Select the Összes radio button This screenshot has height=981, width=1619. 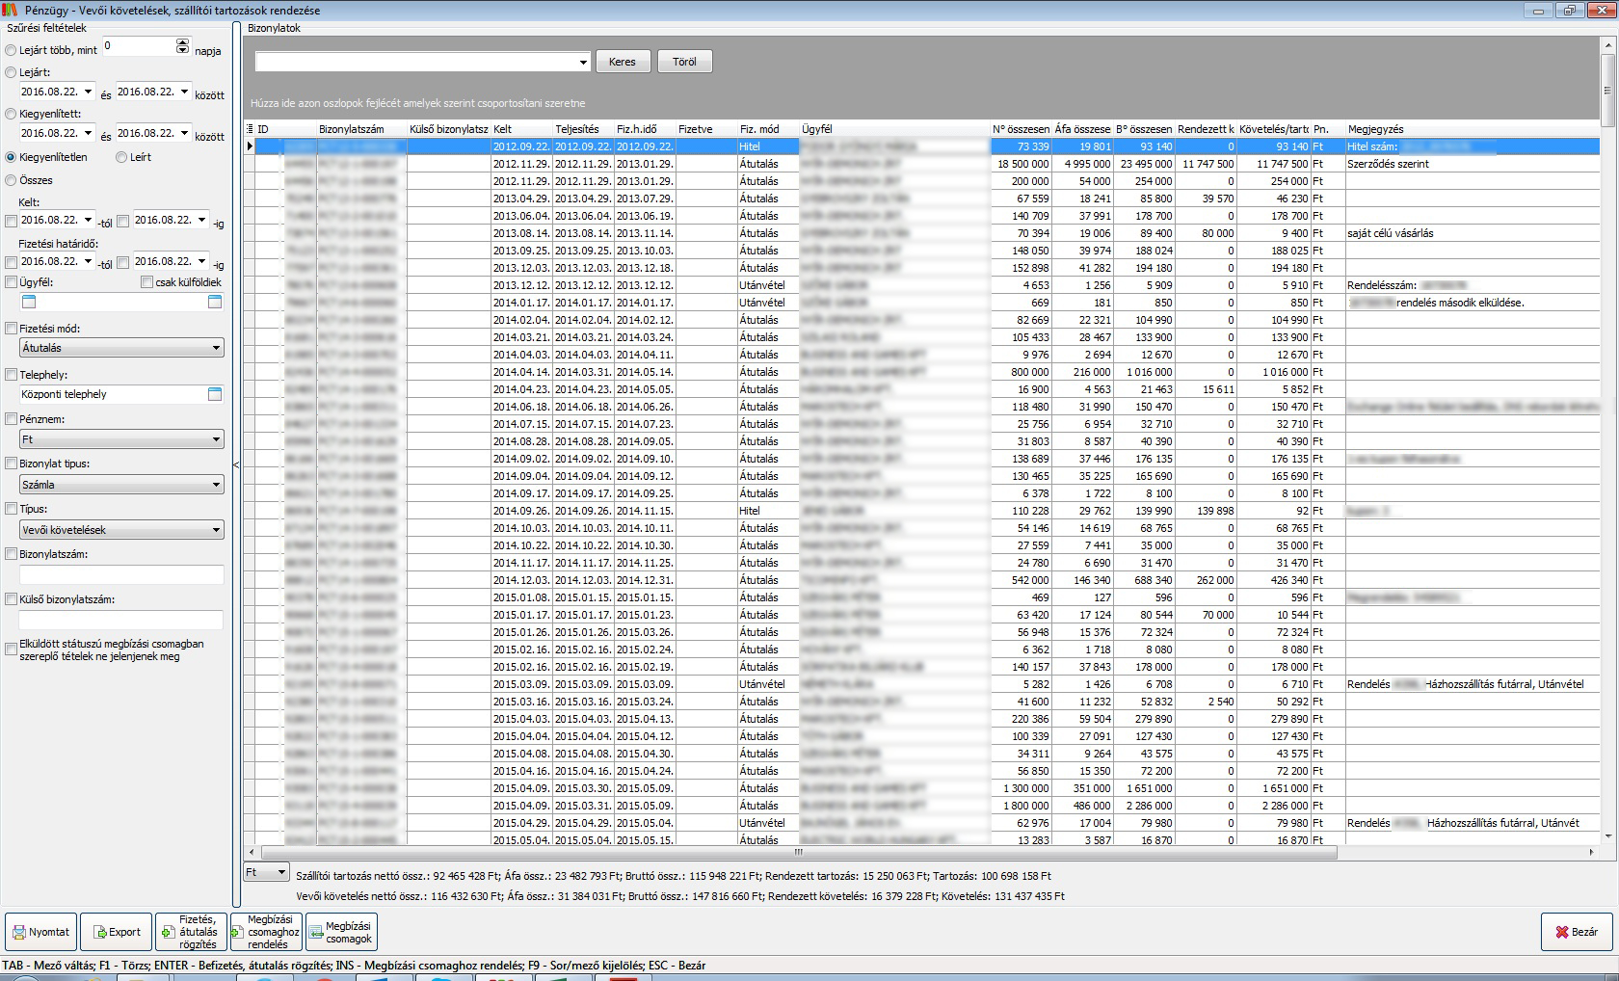click(x=12, y=180)
